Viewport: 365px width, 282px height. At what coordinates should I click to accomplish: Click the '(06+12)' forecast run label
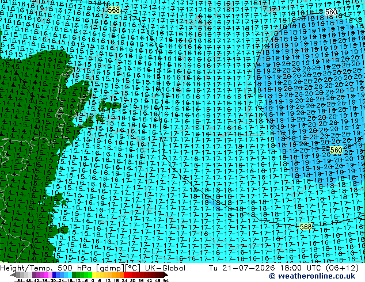tap(341, 268)
